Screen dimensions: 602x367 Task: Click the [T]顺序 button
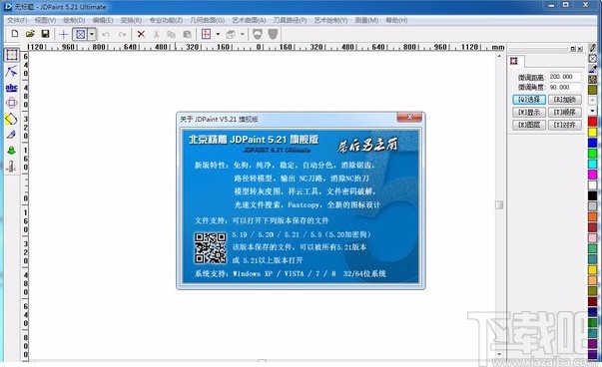coord(565,113)
